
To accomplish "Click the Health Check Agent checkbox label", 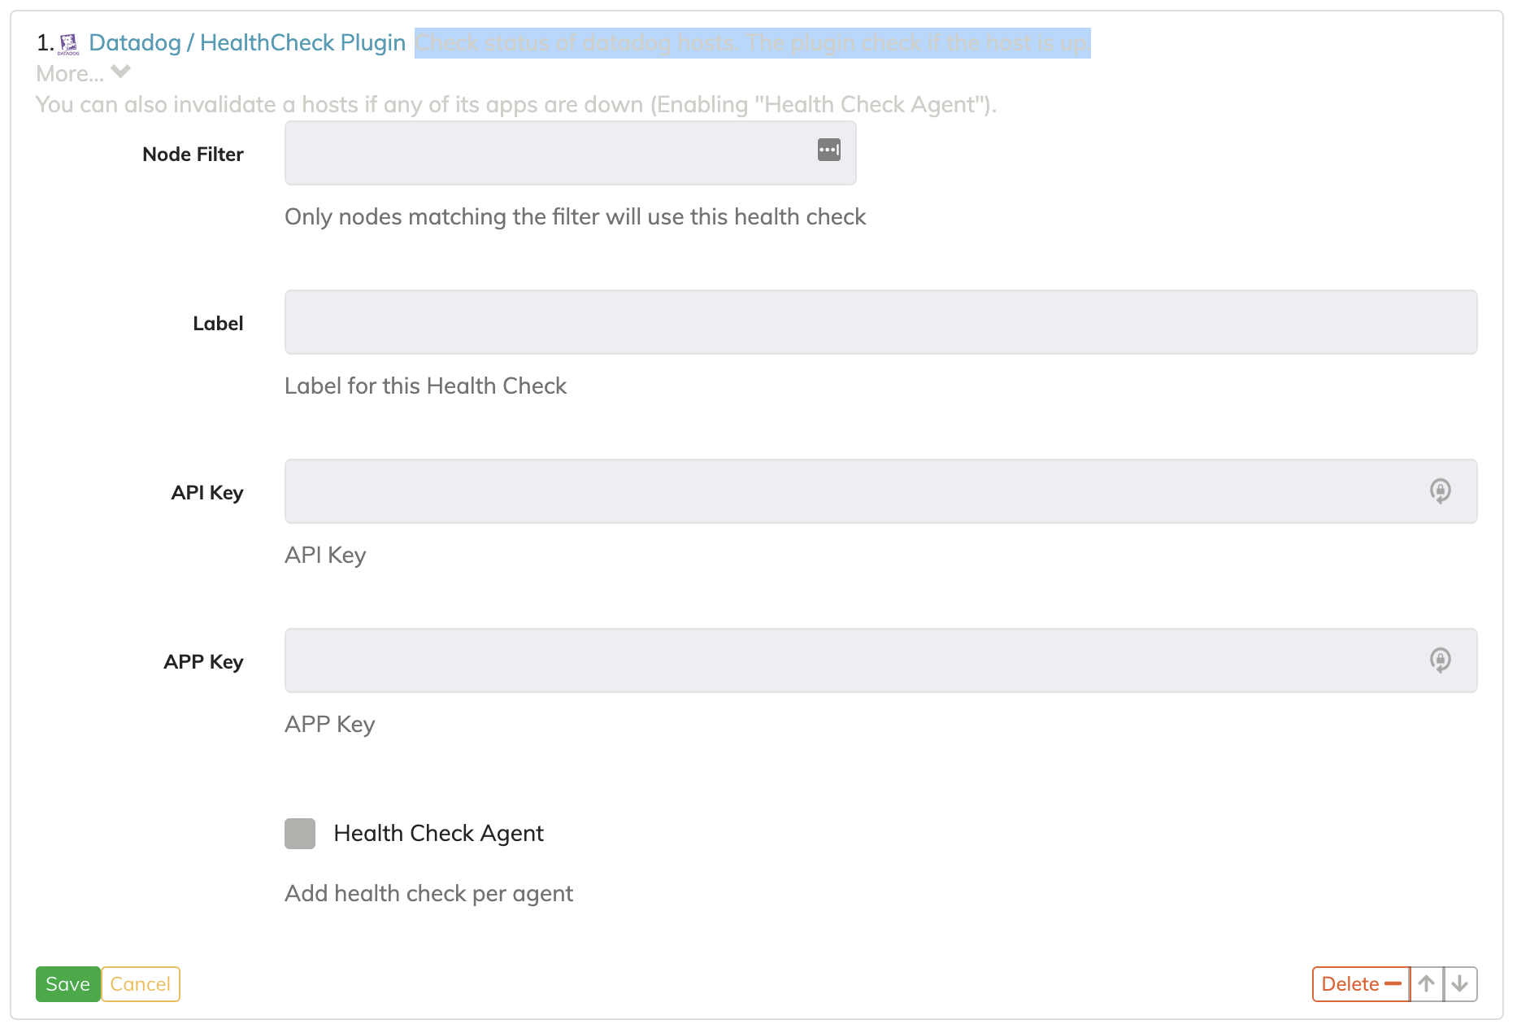I will coord(439,834).
